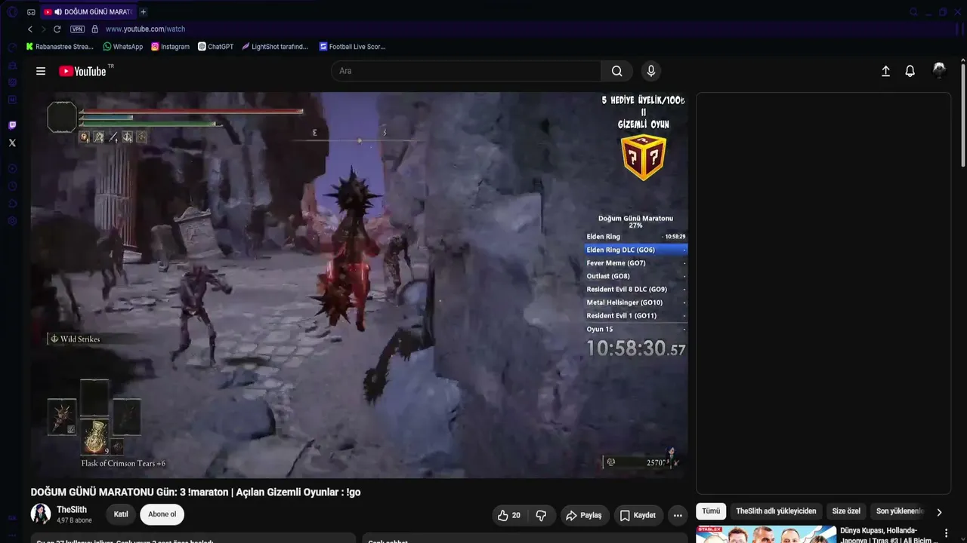Open options for Dünya Kupası video

click(946, 533)
